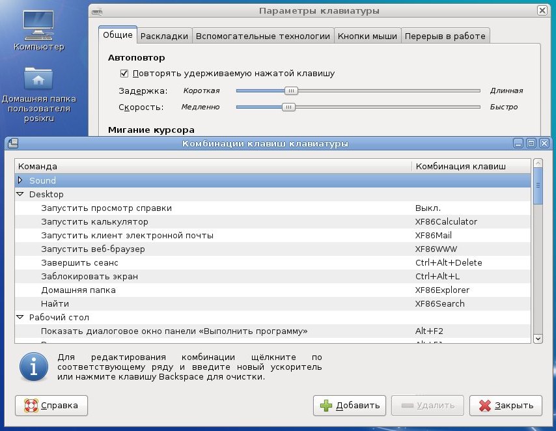Sort by the Комбинация клавиш column header
The image size is (556, 431).
(471, 166)
